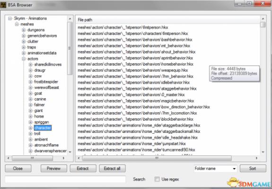Expand the draugr folder node
272x189 pixels.
(x=31, y=70)
